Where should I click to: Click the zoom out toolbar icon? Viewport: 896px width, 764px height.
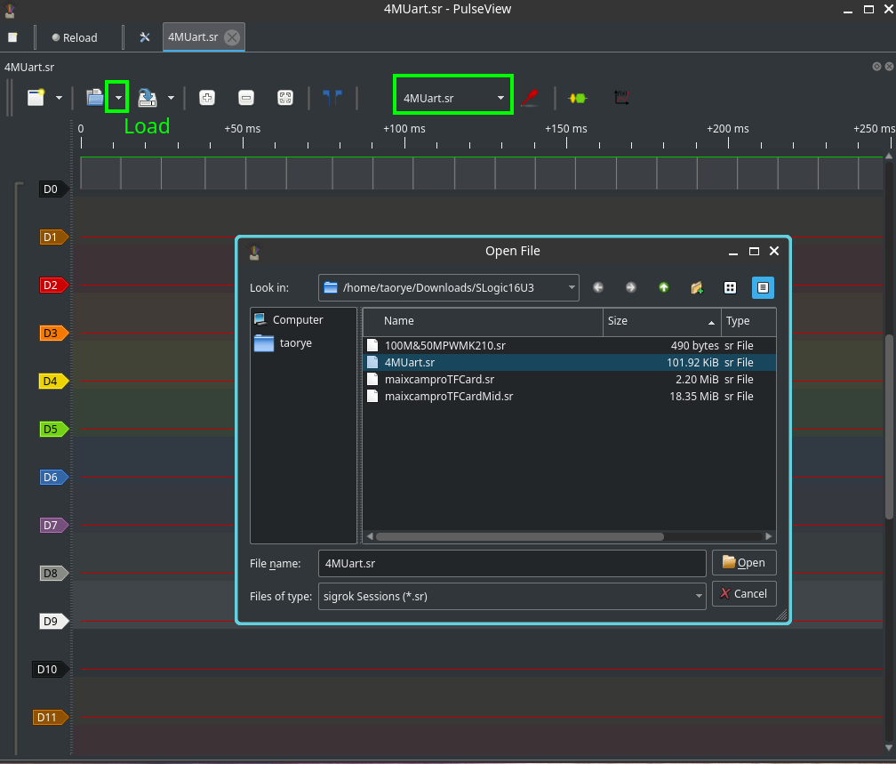click(246, 98)
